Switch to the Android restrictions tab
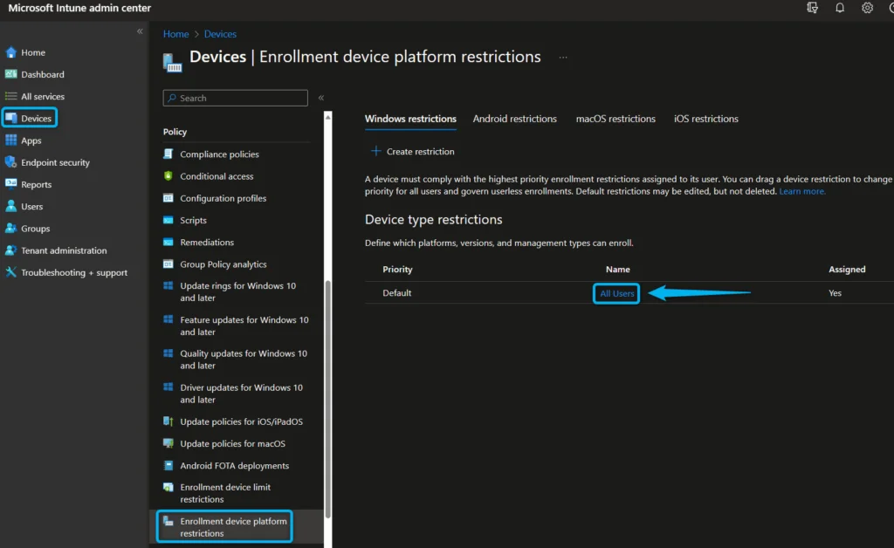Viewport: 894px width, 548px height. 514,119
